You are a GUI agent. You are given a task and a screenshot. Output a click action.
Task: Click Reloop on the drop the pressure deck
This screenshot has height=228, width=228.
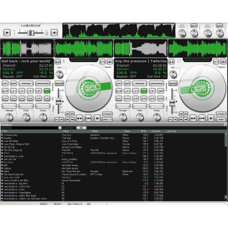click(x=140, y=83)
